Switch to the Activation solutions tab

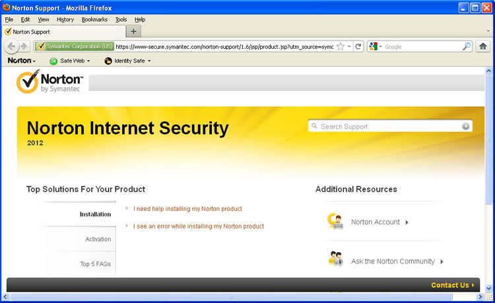coord(79,239)
